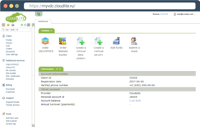The height and width of the screenshot is (127, 200).
Task: Click the order ONLYOFFICE layers icon
Action: tap(45, 41)
